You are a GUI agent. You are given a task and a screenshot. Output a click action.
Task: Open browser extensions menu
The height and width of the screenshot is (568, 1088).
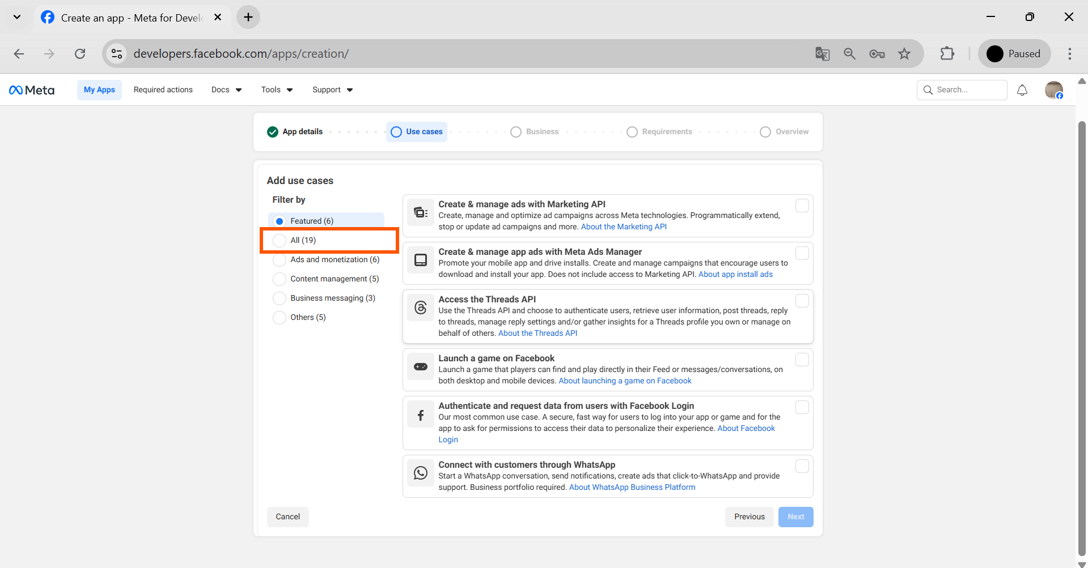pos(947,54)
